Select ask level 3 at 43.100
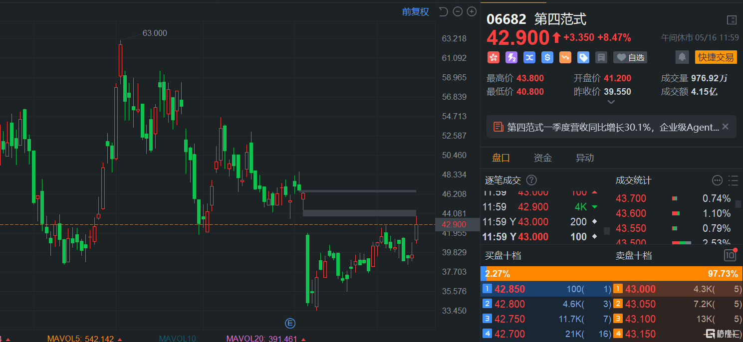Image resolution: width=743 pixels, height=342 pixels. coord(677,319)
